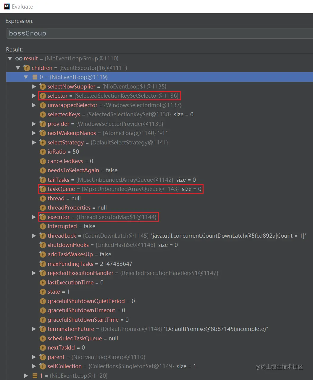Click the watch glasses icon beside result
The width and height of the screenshot is (313, 380).
coord(19,59)
